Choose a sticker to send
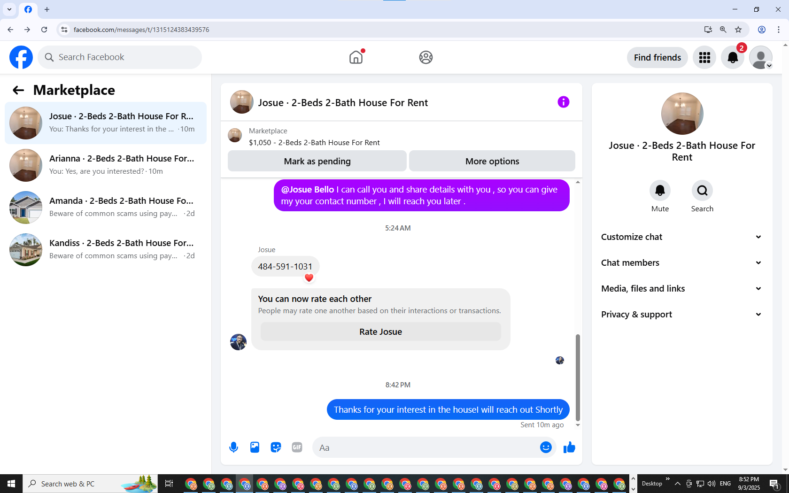Screen dimensions: 789x493 pyautogui.click(x=276, y=447)
